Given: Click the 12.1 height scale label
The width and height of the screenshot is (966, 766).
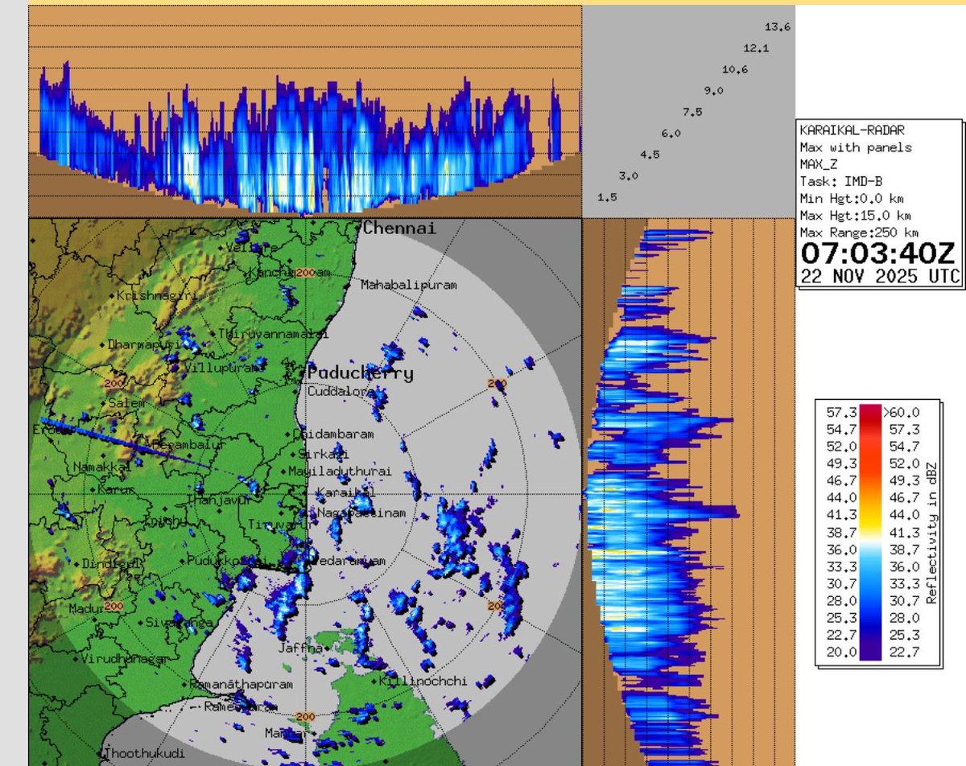Looking at the screenshot, I should coord(757,48).
